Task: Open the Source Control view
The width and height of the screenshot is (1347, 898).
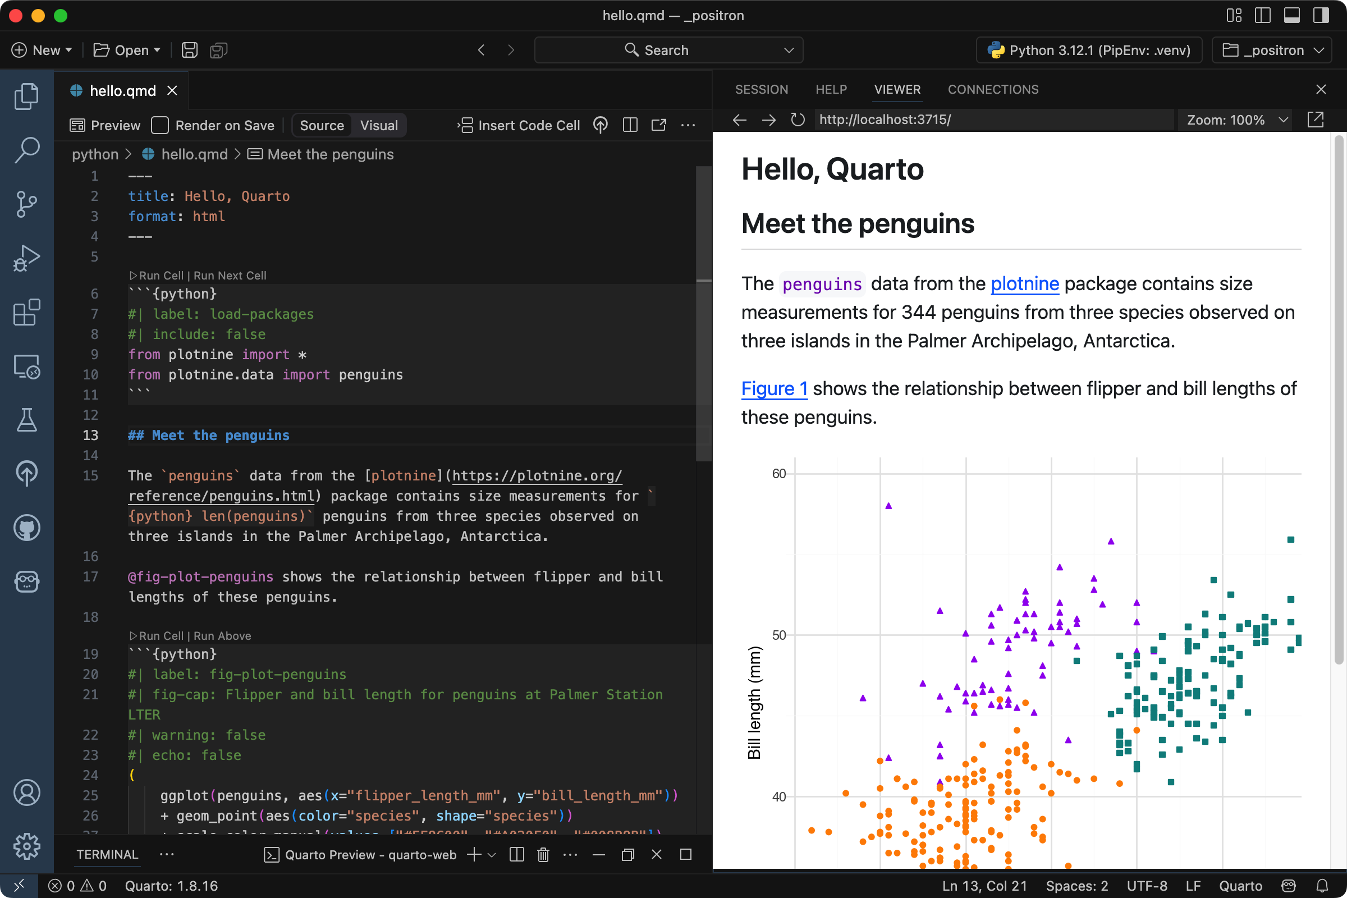Action: tap(26, 204)
